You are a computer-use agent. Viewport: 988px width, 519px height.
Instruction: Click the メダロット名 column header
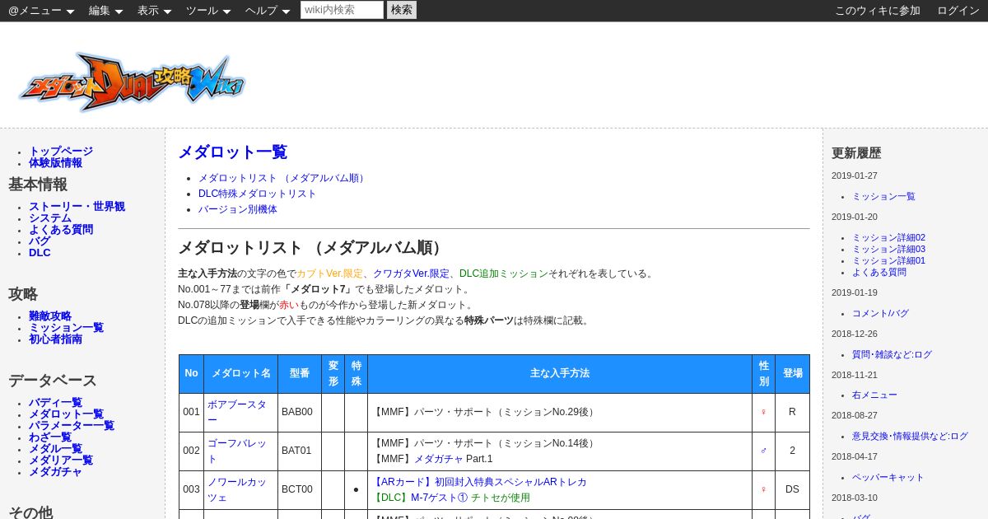point(240,374)
